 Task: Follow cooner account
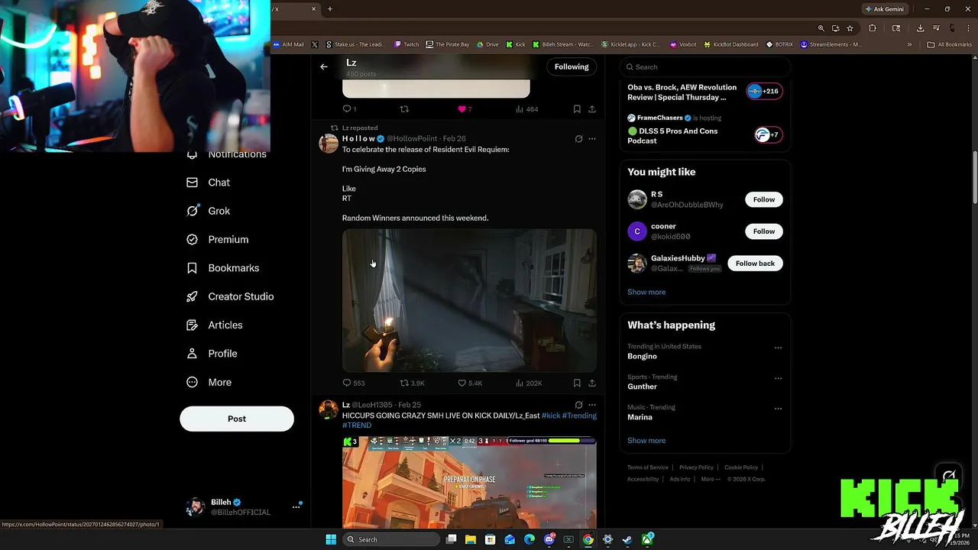tap(764, 231)
